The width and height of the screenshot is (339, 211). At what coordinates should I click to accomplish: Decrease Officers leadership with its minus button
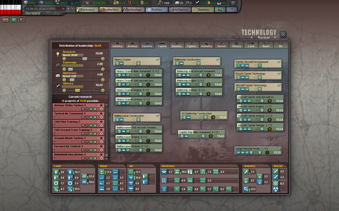coord(64,90)
